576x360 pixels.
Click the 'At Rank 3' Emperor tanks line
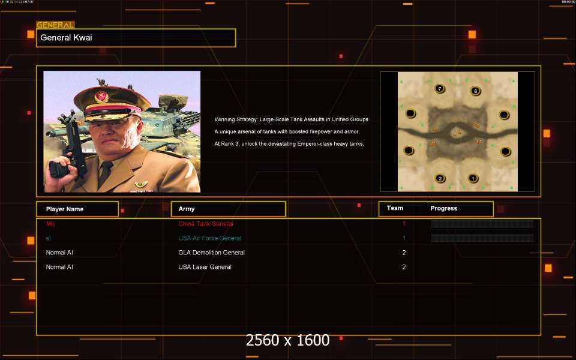point(289,143)
